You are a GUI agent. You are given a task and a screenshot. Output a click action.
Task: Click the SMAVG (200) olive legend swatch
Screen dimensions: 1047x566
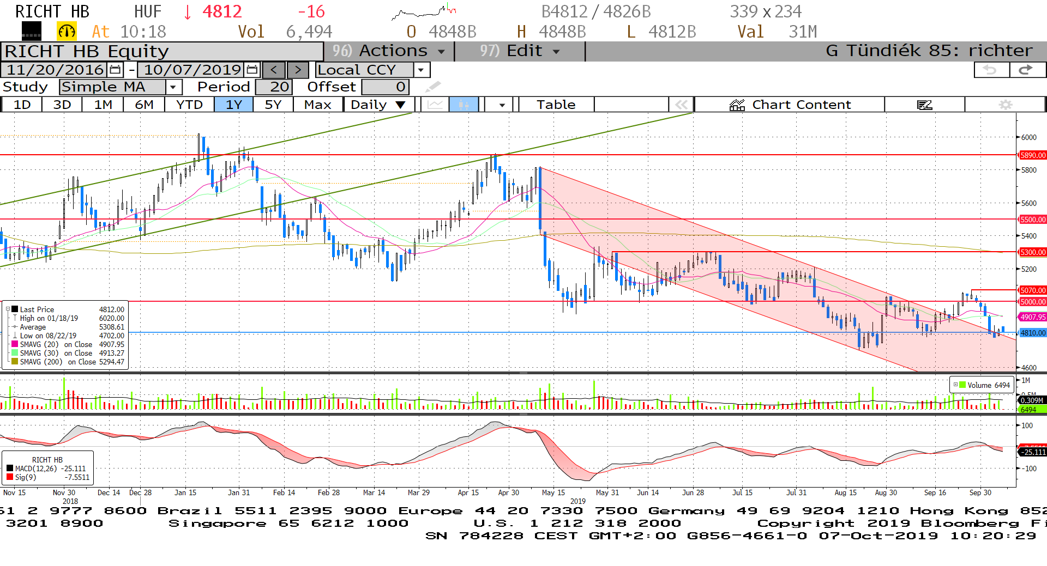(15, 361)
